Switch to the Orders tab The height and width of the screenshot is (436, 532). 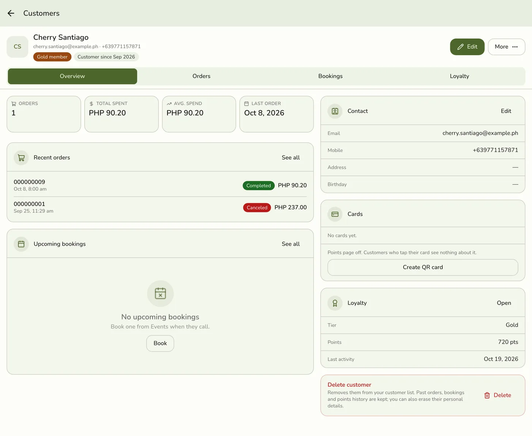pyautogui.click(x=201, y=76)
